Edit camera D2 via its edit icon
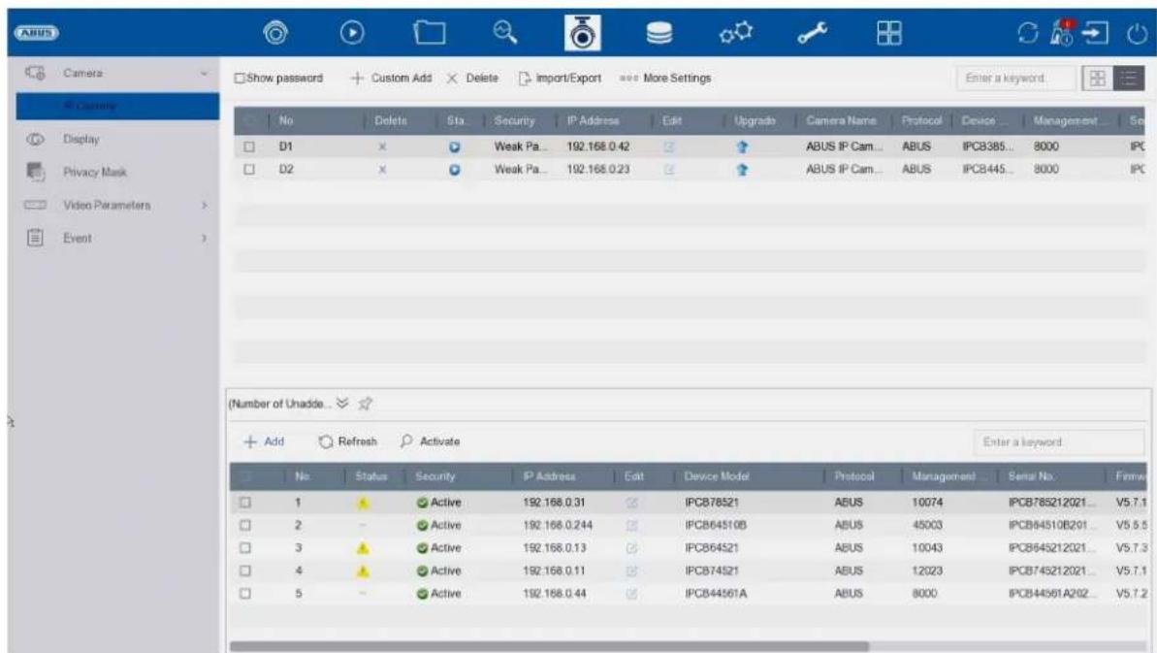Viewport: 1157px width, 653px height. [x=669, y=170]
